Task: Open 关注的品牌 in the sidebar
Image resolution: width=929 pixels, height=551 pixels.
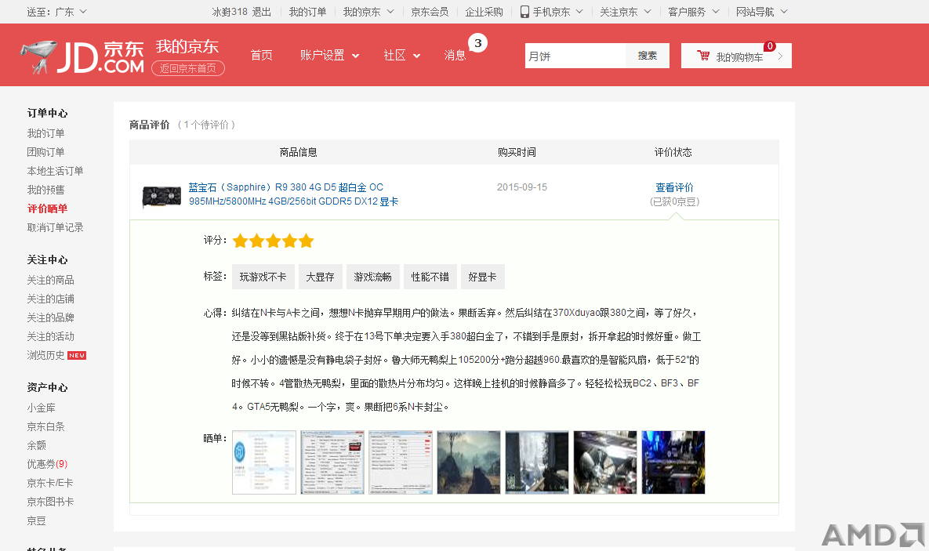Action: (50, 317)
